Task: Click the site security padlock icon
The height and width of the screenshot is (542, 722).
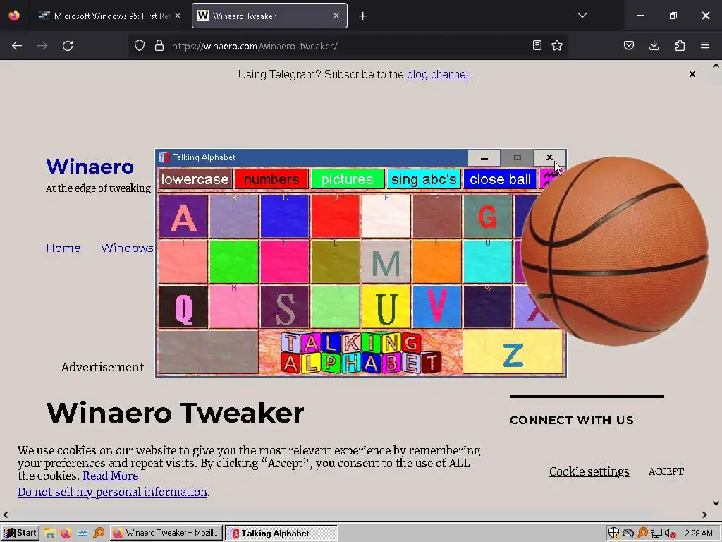Action: click(x=159, y=46)
